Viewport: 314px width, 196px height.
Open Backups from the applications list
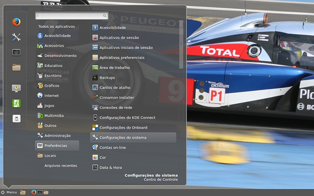coord(107,78)
